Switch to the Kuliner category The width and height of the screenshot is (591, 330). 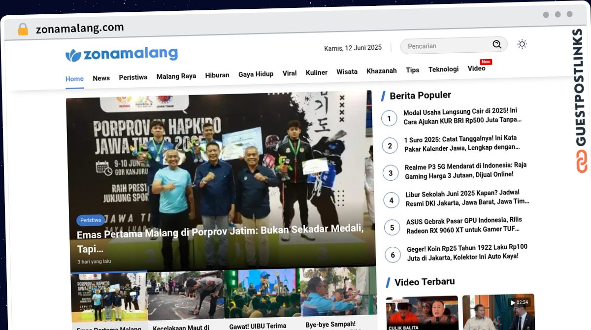pyautogui.click(x=316, y=72)
